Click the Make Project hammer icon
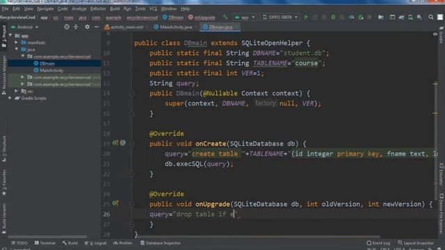445x250 pixels. pyautogui.click(x=225, y=17)
